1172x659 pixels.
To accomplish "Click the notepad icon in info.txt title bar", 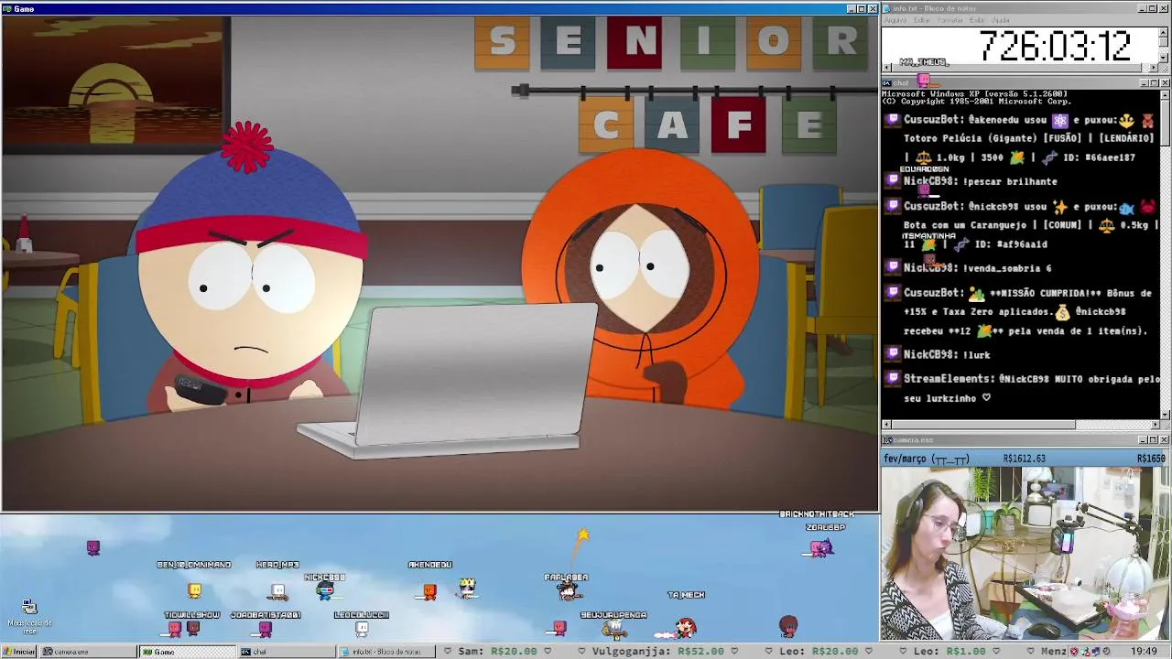I will [x=888, y=8].
